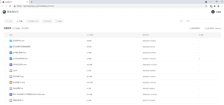Click the Word icon of 0514花生壳DDNS.doc
Viewport: 224px width, 105px height.
(x=11, y=59)
